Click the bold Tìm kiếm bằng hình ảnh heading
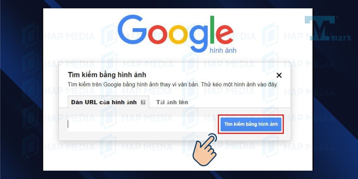This screenshot has width=358, height=179. coord(107,75)
